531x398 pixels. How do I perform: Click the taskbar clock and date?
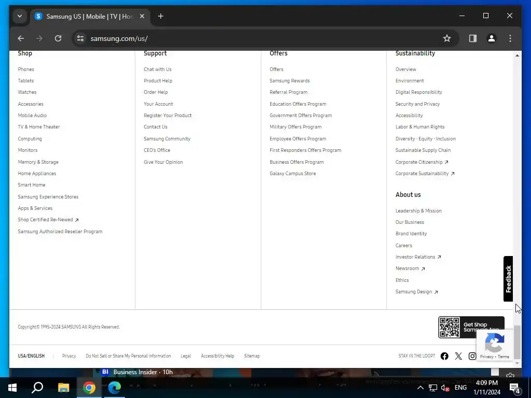[486, 388]
